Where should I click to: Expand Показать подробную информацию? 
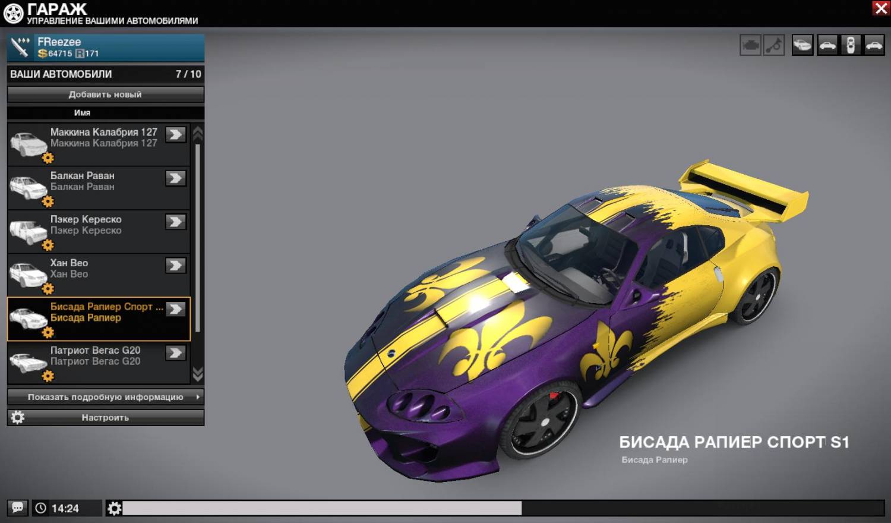click(x=105, y=397)
